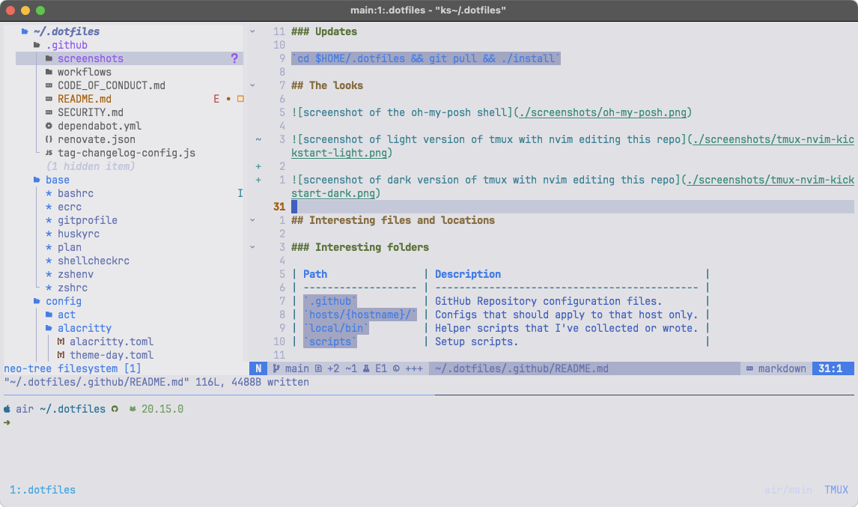
Task: Click the JS icon for tag-changelog-config.js
Action: pyautogui.click(x=49, y=153)
